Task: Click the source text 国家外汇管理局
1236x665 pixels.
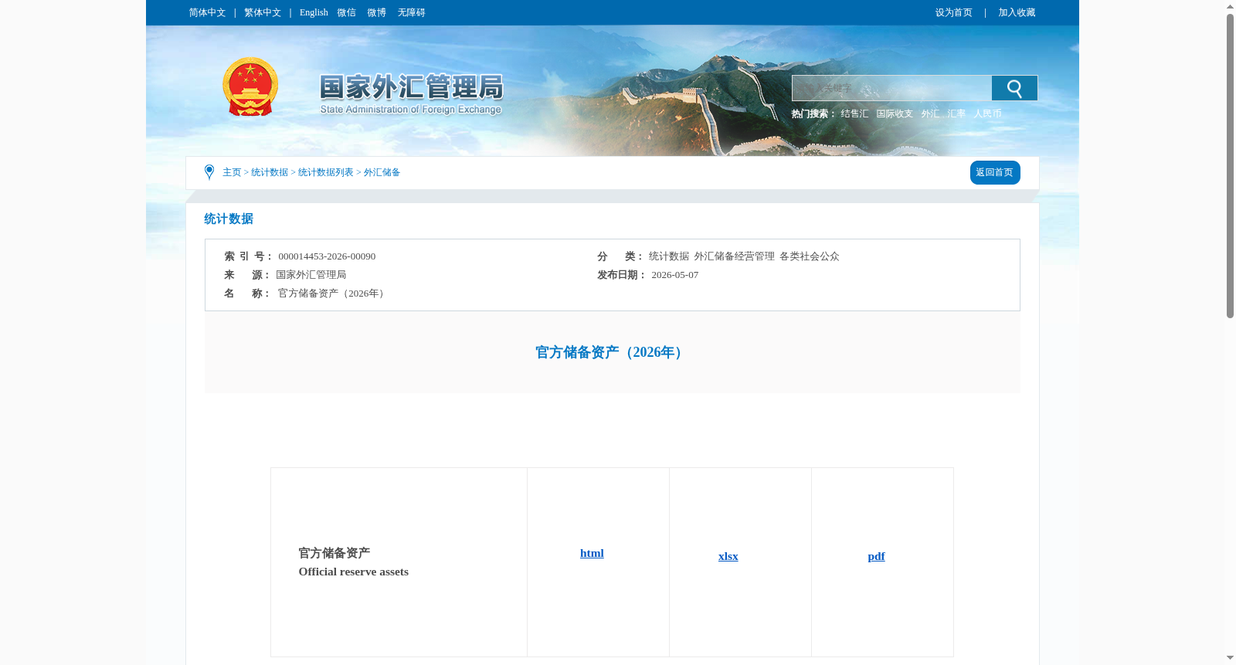Action: pyautogui.click(x=311, y=275)
